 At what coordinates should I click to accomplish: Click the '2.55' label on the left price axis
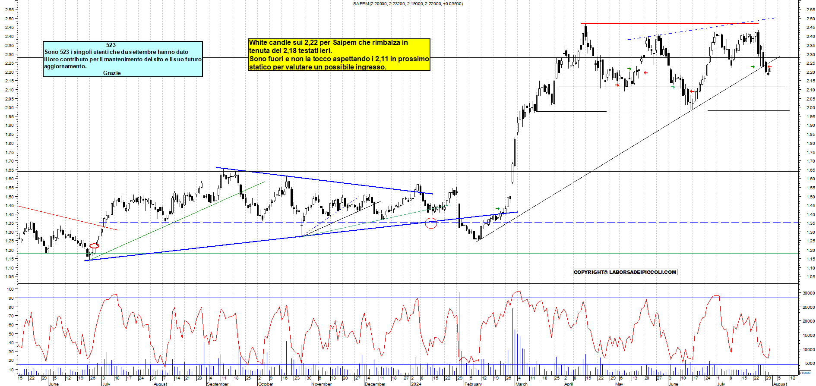9,9
